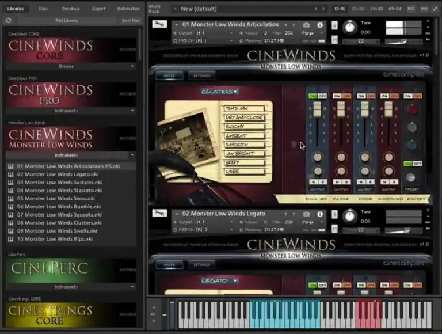442x334 pixels.
Task: Open the 01 Articulation instrument name dropdown arrow
Action: (x=177, y=25)
